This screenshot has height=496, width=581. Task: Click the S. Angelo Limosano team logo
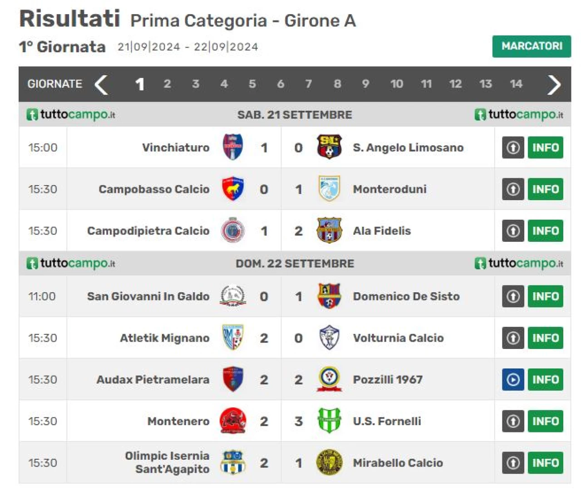point(329,147)
